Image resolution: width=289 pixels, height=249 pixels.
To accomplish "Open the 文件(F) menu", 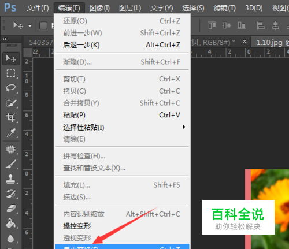I will point(38,8).
